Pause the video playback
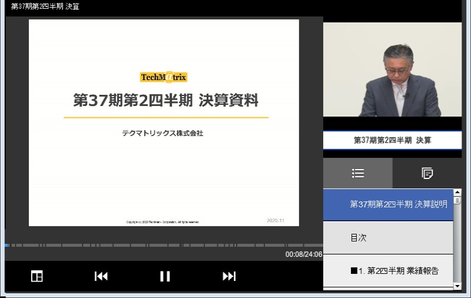This screenshot has width=471, height=298. pyautogui.click(x=165, y=276)
